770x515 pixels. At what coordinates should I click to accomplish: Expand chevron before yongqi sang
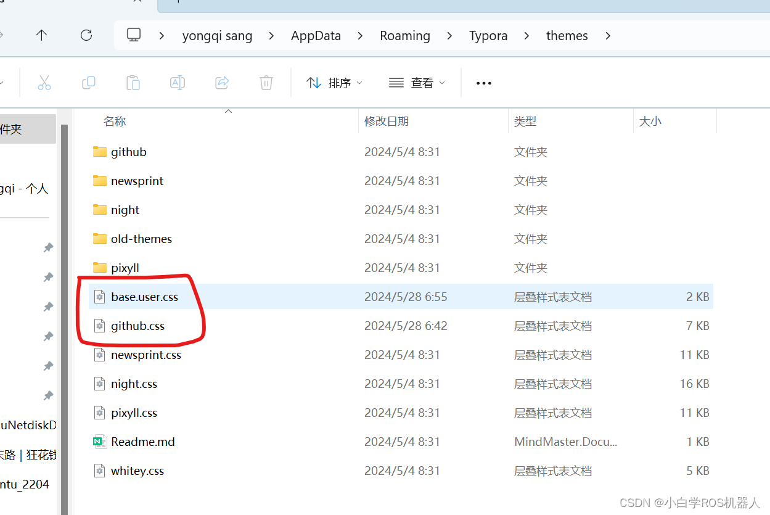coord(162,36)
